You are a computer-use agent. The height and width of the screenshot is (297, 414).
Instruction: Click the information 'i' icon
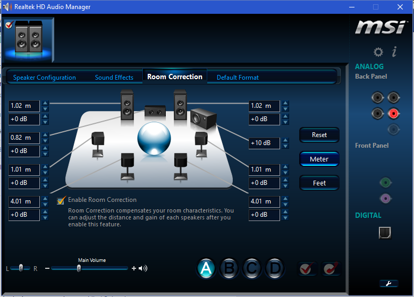point(394,52)
